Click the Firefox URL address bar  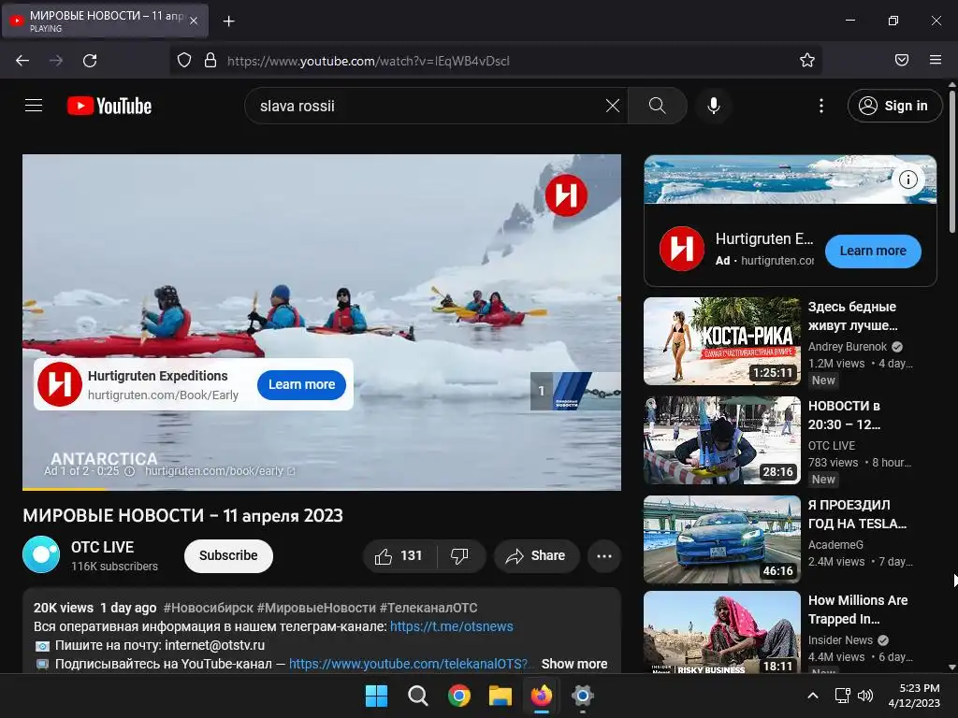pyautogui.click(x=495, y=61)
